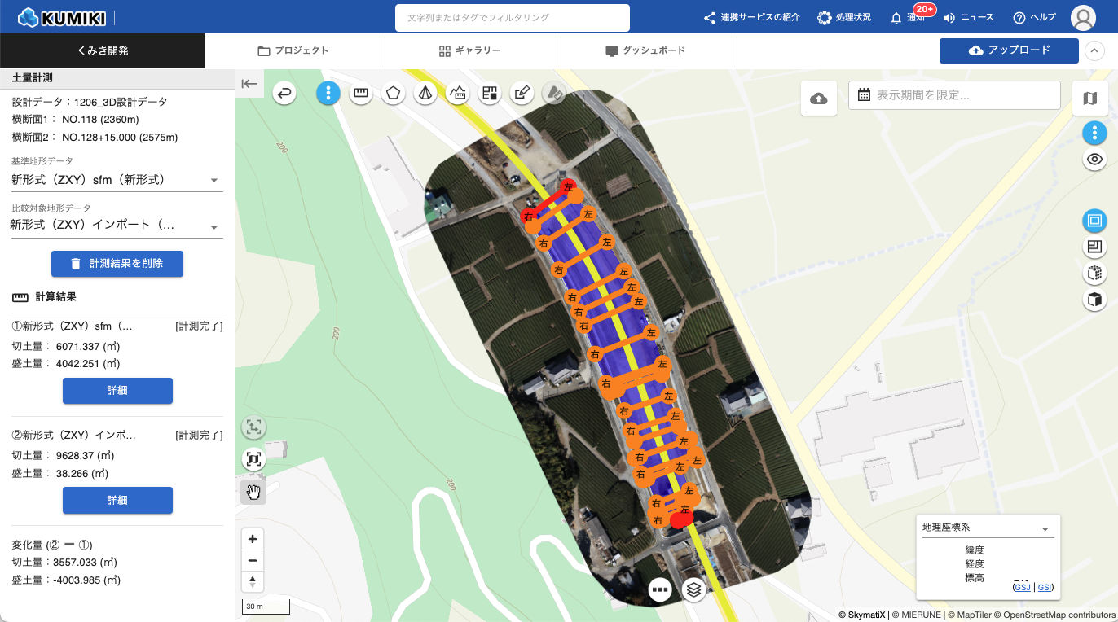Open the 基準地形データ dropdown

tap(117, 180)
